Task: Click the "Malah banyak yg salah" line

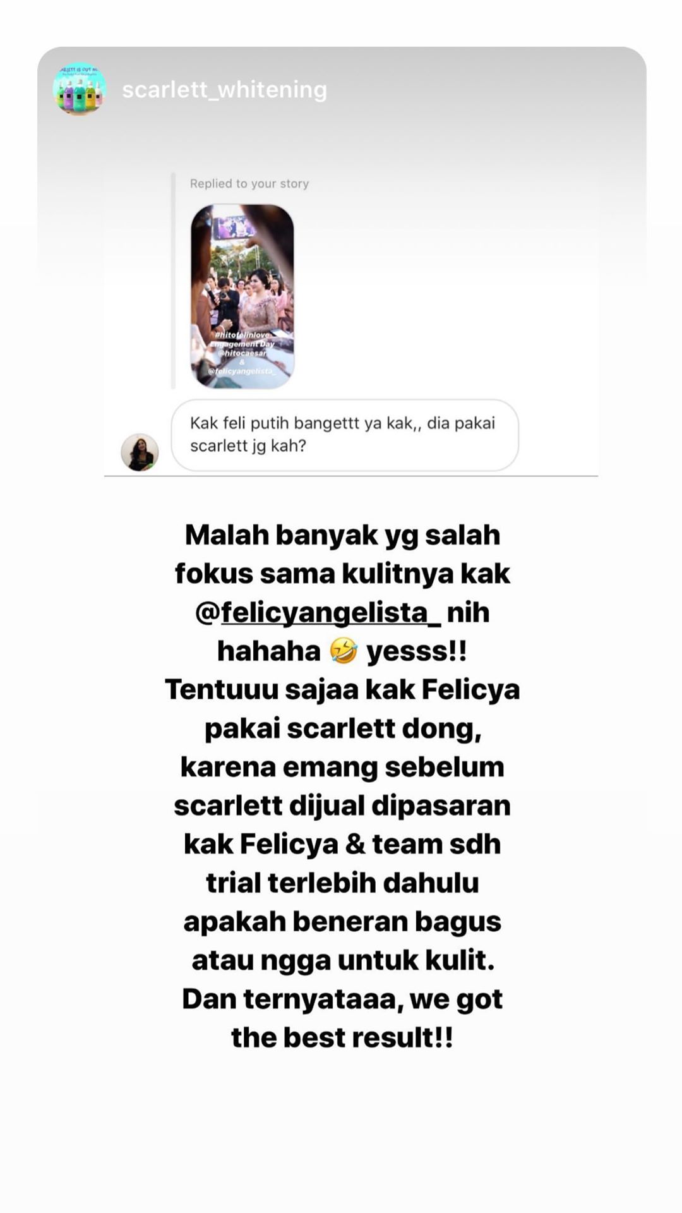Action: point(342,535)
